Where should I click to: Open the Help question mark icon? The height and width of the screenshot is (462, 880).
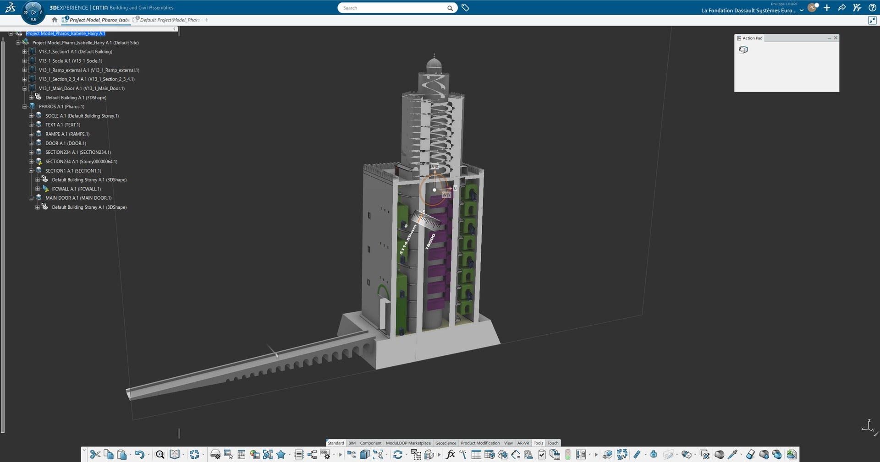pyautogui.click(x=872, y=8)
